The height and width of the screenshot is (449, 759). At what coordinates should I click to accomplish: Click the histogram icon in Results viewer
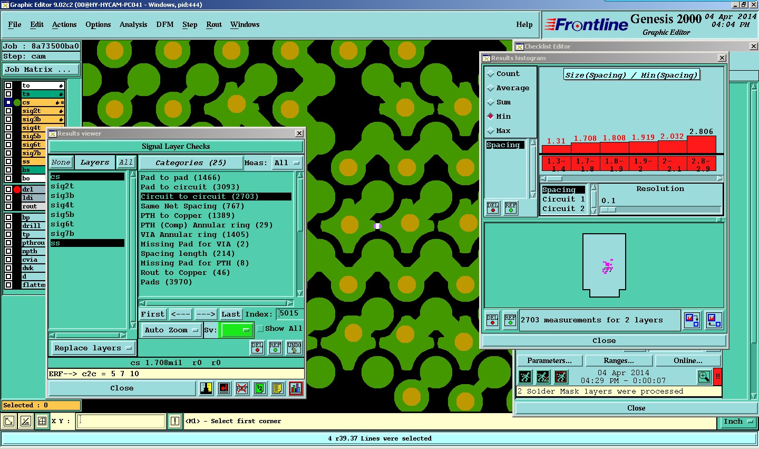coord(296,389)
